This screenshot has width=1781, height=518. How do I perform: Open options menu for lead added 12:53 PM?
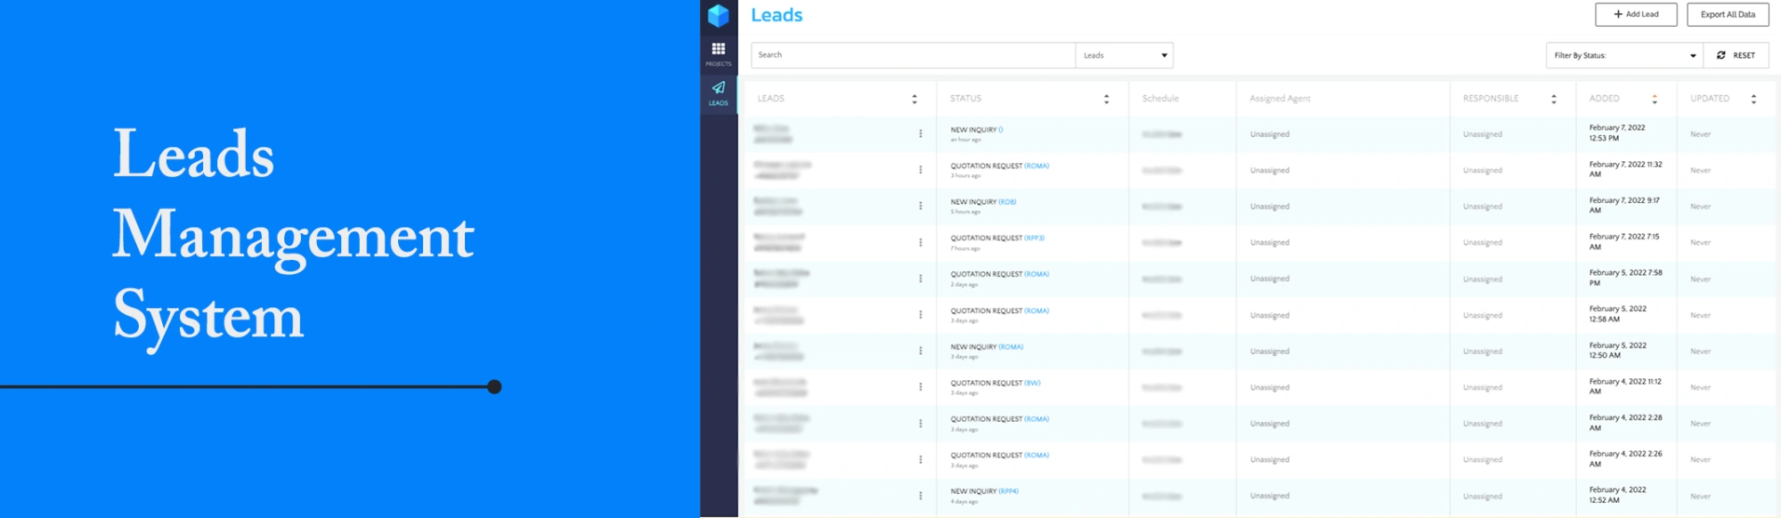921,134
